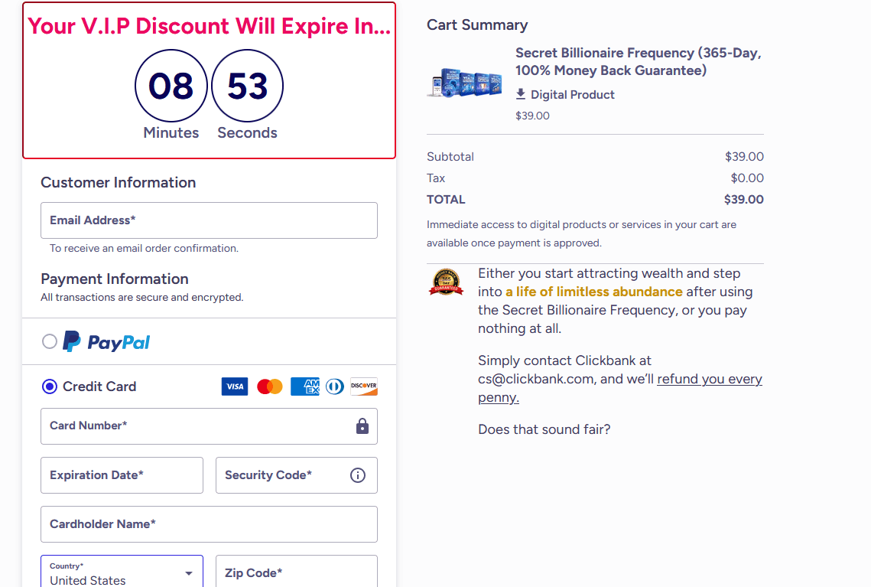
Task: Click the Cardholder Name field
Action: coord(209,524)
